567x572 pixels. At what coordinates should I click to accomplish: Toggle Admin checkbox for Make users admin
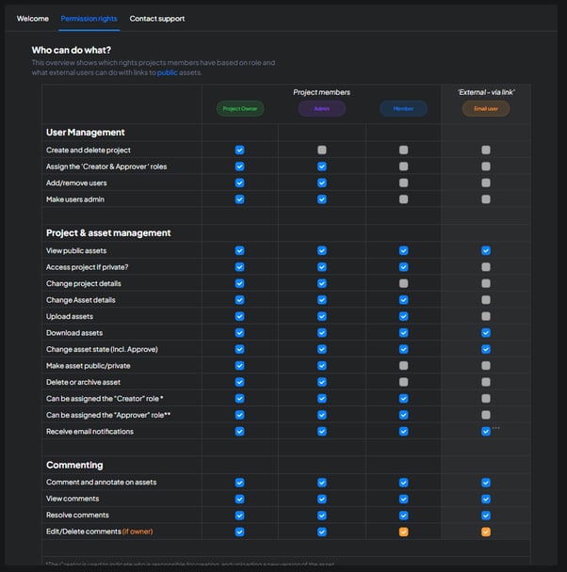(321, 199)
